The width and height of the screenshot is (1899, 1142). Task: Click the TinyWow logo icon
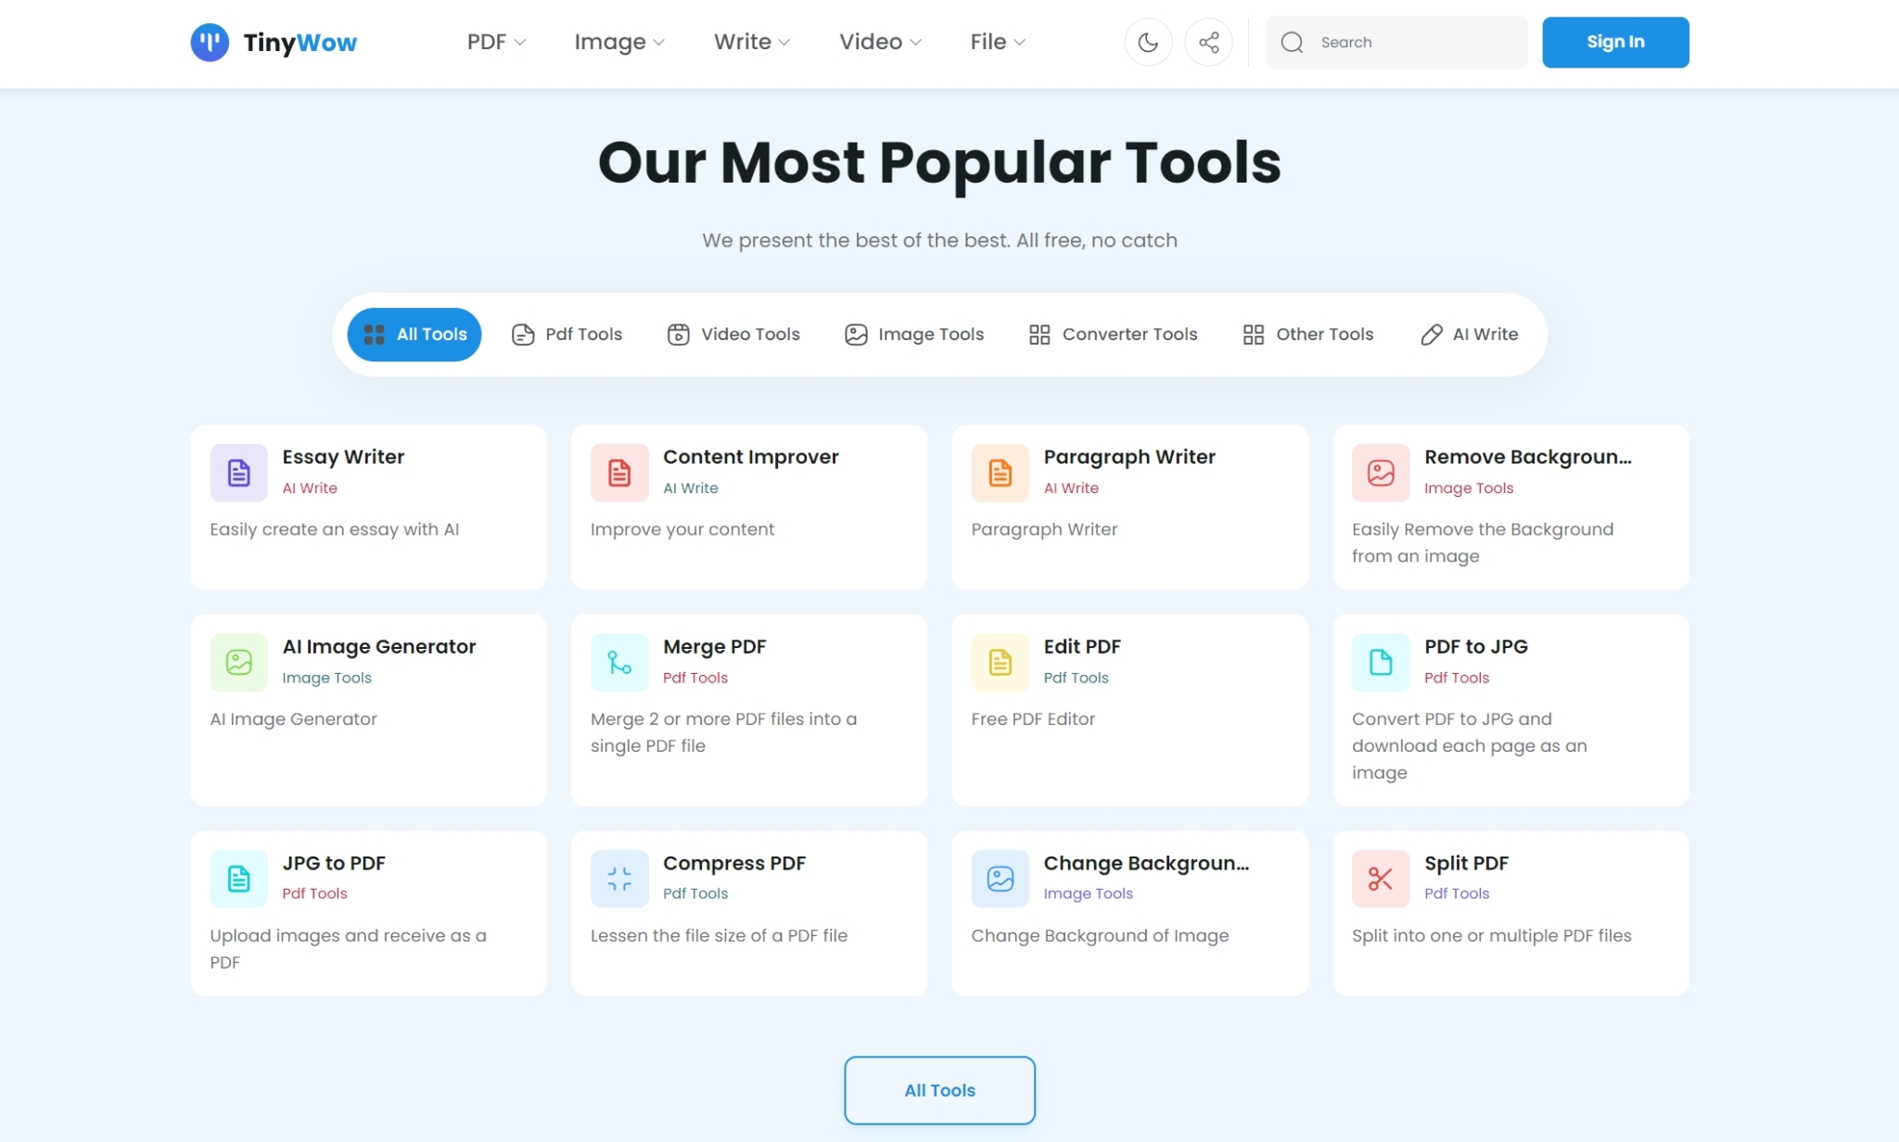pos(210,42)
